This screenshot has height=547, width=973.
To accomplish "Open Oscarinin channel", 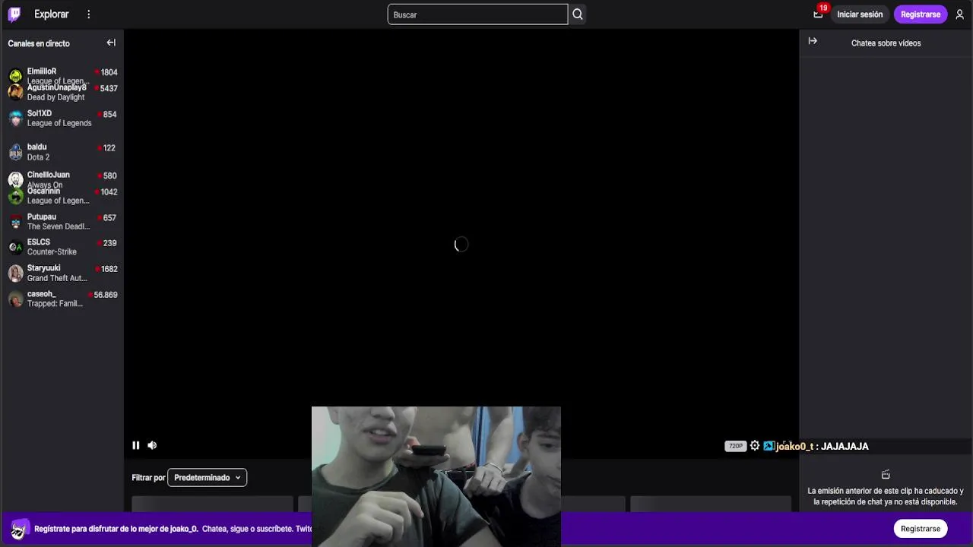I will [62, 196].
